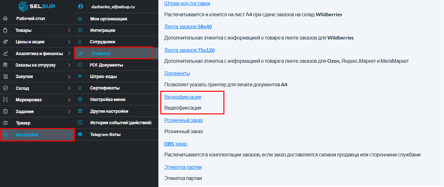The image size is (444, 187).
Task: Click the SelSup logo
Action: pos(37,6)
